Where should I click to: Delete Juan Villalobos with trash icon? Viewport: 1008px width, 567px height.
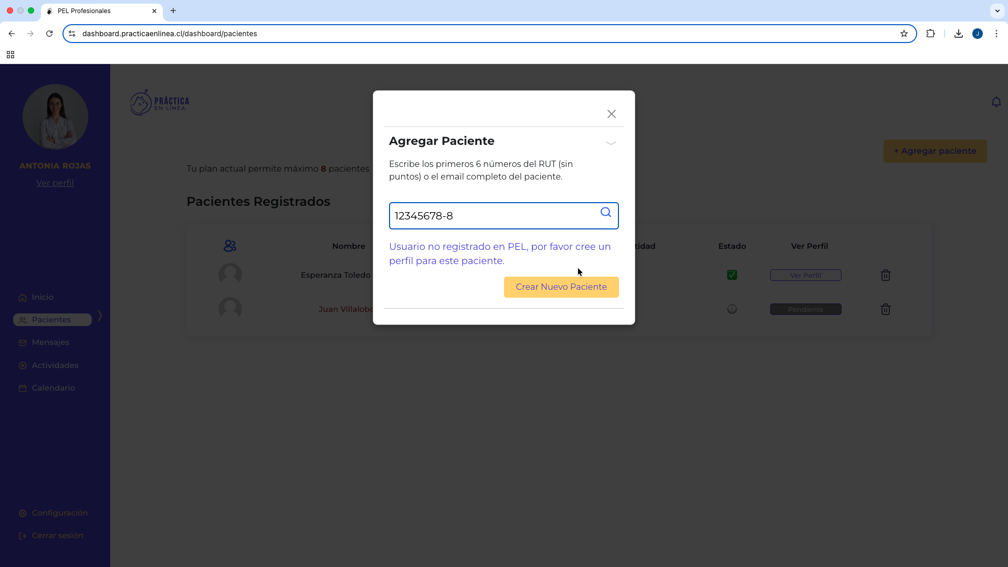(x=885, y=309)
